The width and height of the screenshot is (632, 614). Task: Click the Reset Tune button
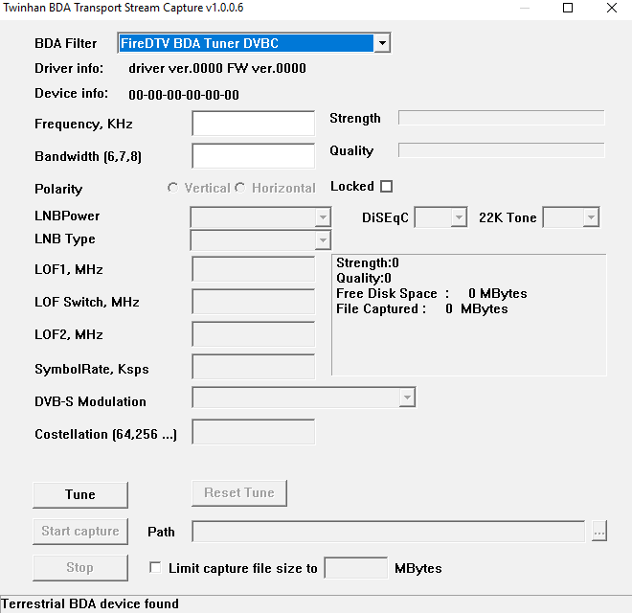[x=239, y=492]
